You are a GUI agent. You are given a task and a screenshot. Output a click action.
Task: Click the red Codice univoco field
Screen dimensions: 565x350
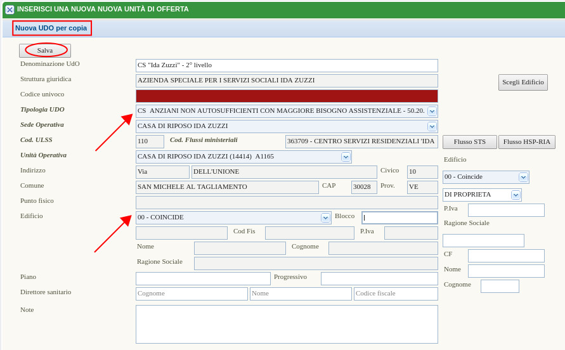pos(287,96)
